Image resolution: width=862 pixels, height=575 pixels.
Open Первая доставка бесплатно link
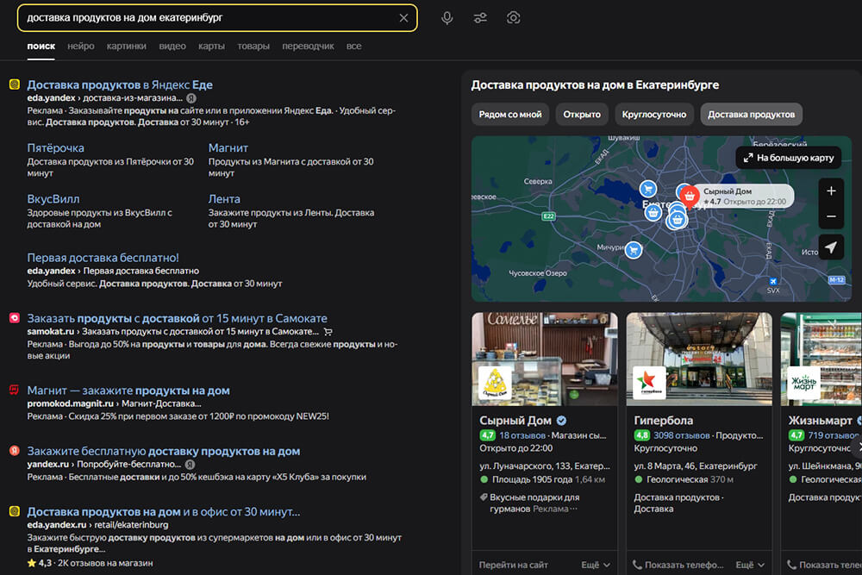(x=103, y=257)
